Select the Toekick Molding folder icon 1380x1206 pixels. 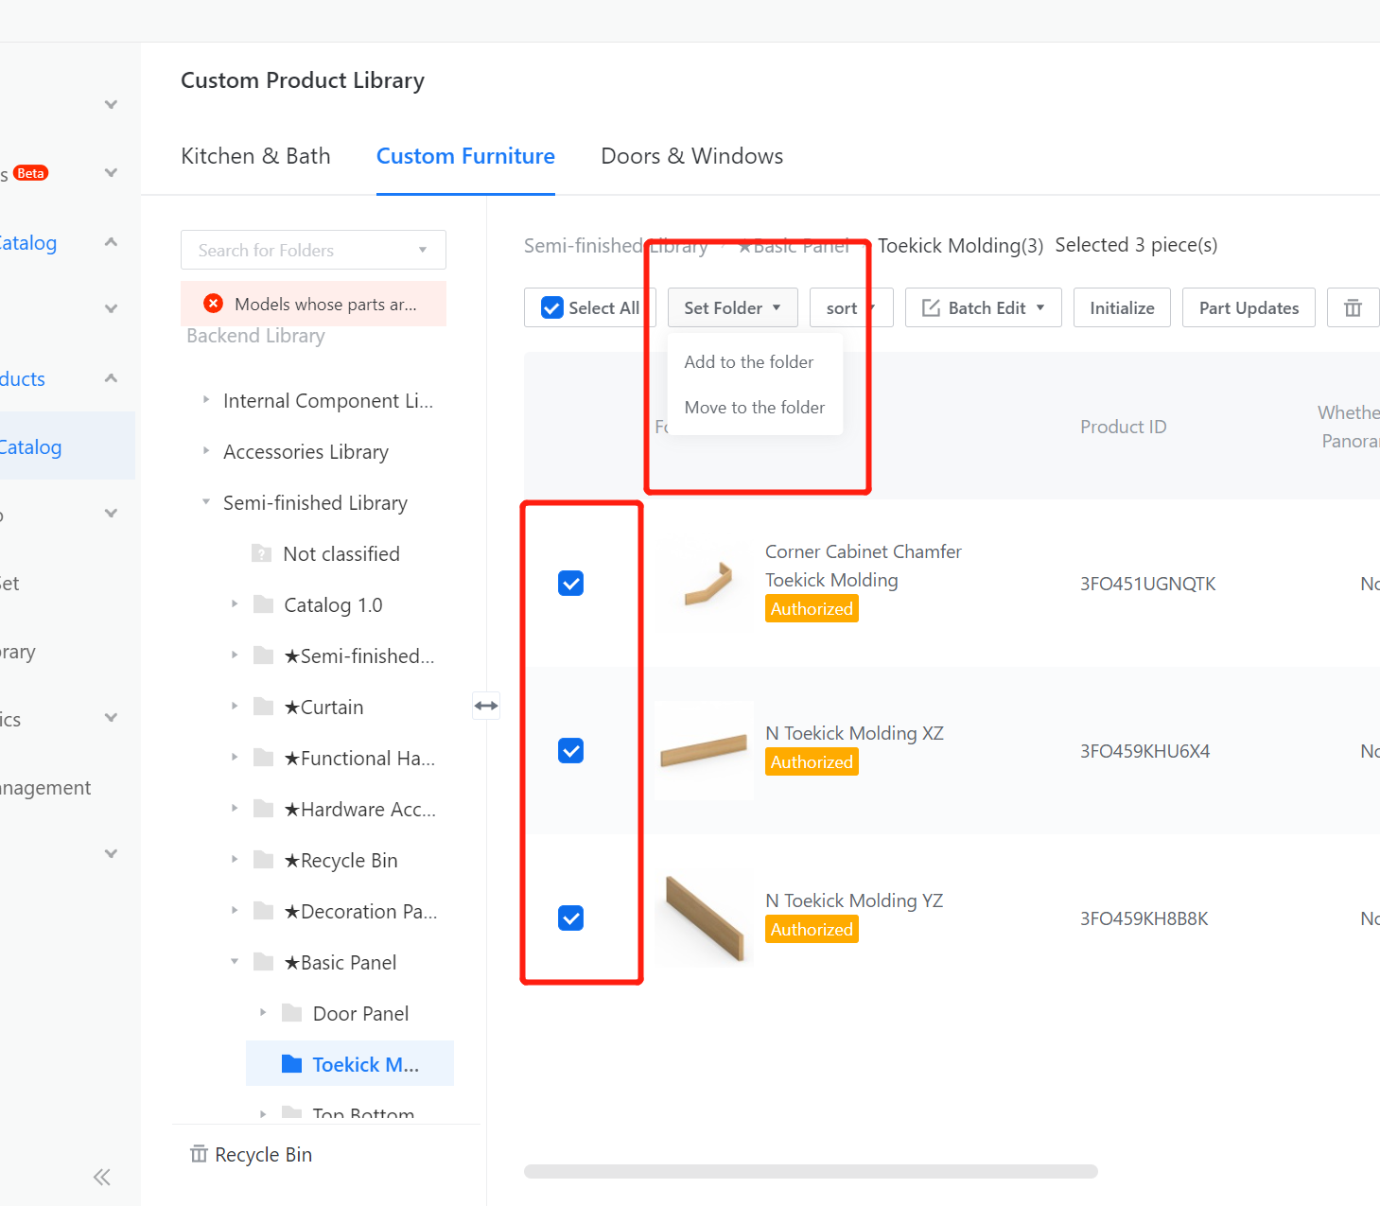coord(292,1064)
